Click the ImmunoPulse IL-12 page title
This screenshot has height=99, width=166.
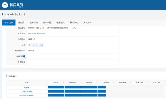[x=14, y=15]
